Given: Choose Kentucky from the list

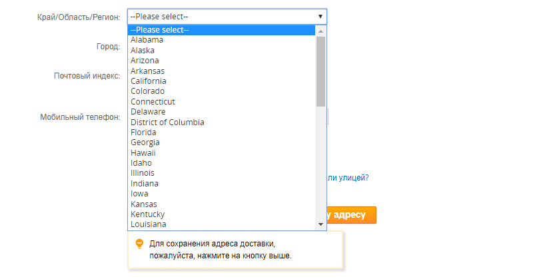Looking at the screenshot, I should pos(148,214).
